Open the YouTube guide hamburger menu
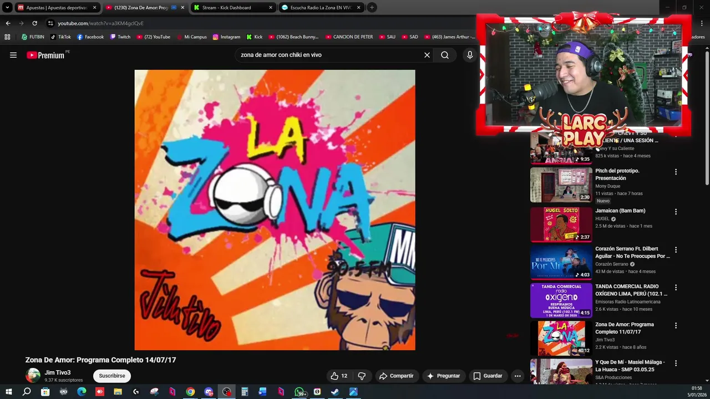The height and width of the screenshot is (399, 710). (13, 55)
